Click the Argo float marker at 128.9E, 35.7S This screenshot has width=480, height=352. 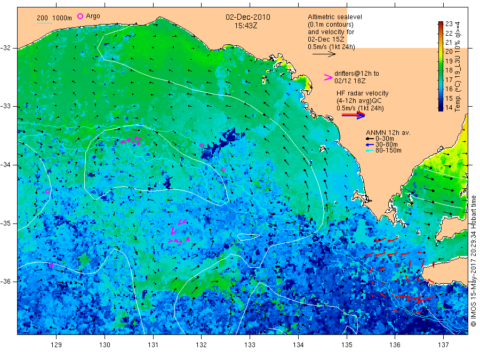point(51,266)
